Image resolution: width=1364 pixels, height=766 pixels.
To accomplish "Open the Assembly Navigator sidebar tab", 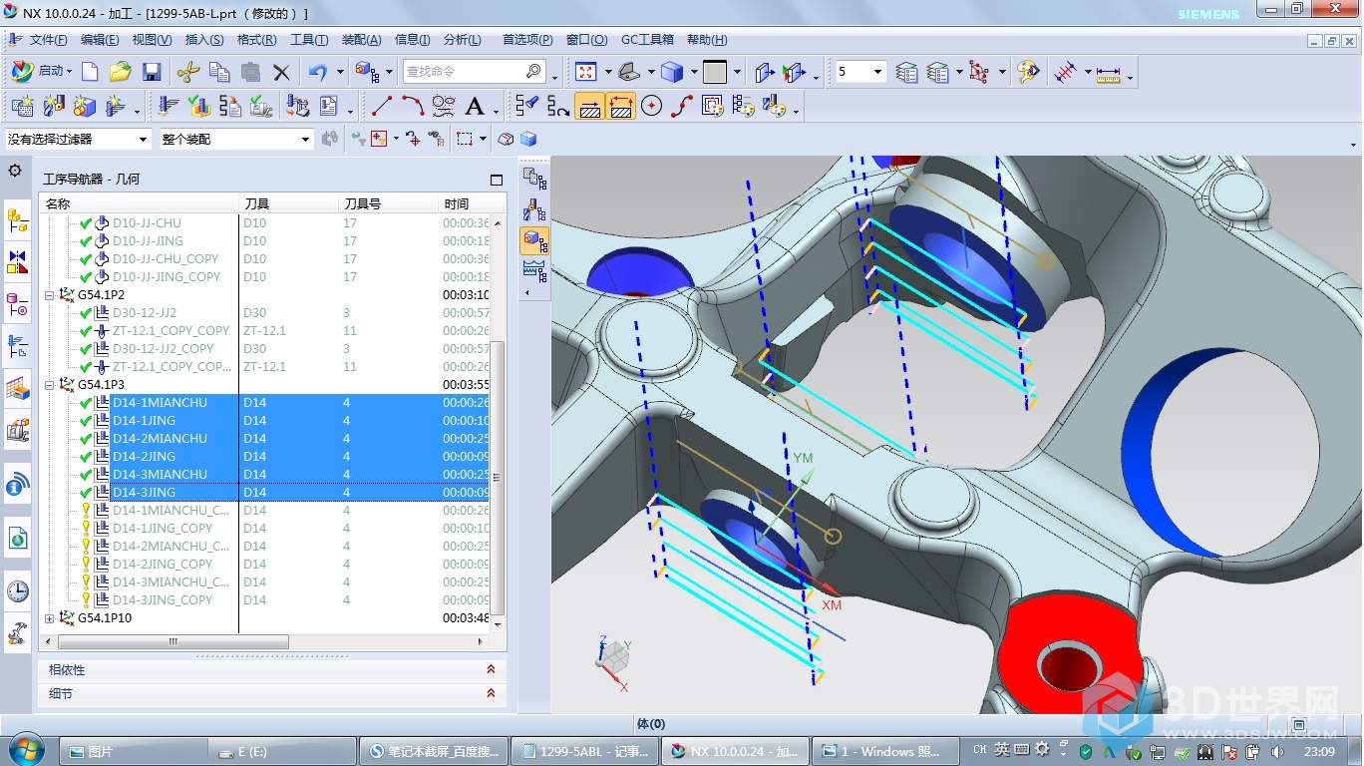I will click(18, 221).
